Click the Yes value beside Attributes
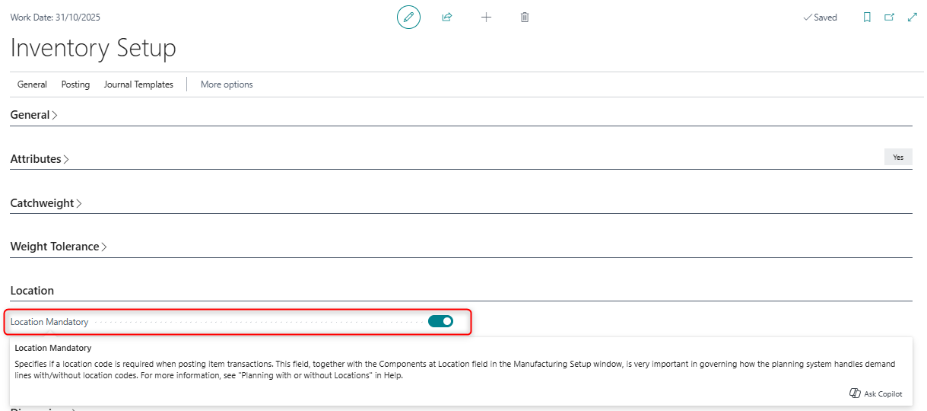The image size is (927, 411). pos(898,157)
